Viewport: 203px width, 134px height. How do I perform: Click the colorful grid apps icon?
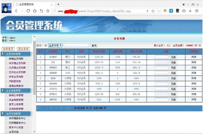(x=165, y=10)
